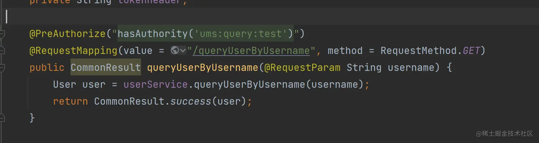Click the @PreAuthorize annotation

click(67, 34)
